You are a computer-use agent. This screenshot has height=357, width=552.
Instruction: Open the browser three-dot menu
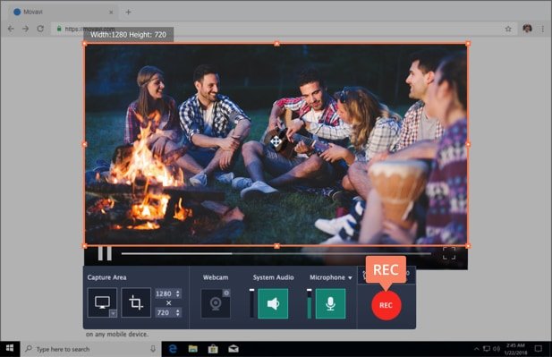pos(542,29)
